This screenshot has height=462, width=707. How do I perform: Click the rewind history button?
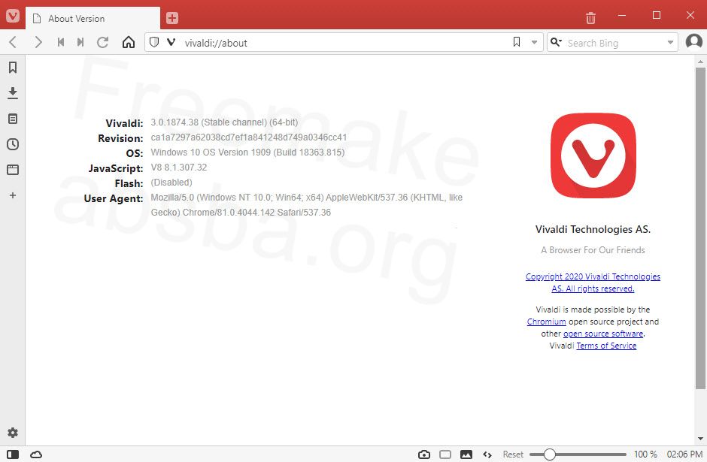pyautogui.click(x=61, y=42)
